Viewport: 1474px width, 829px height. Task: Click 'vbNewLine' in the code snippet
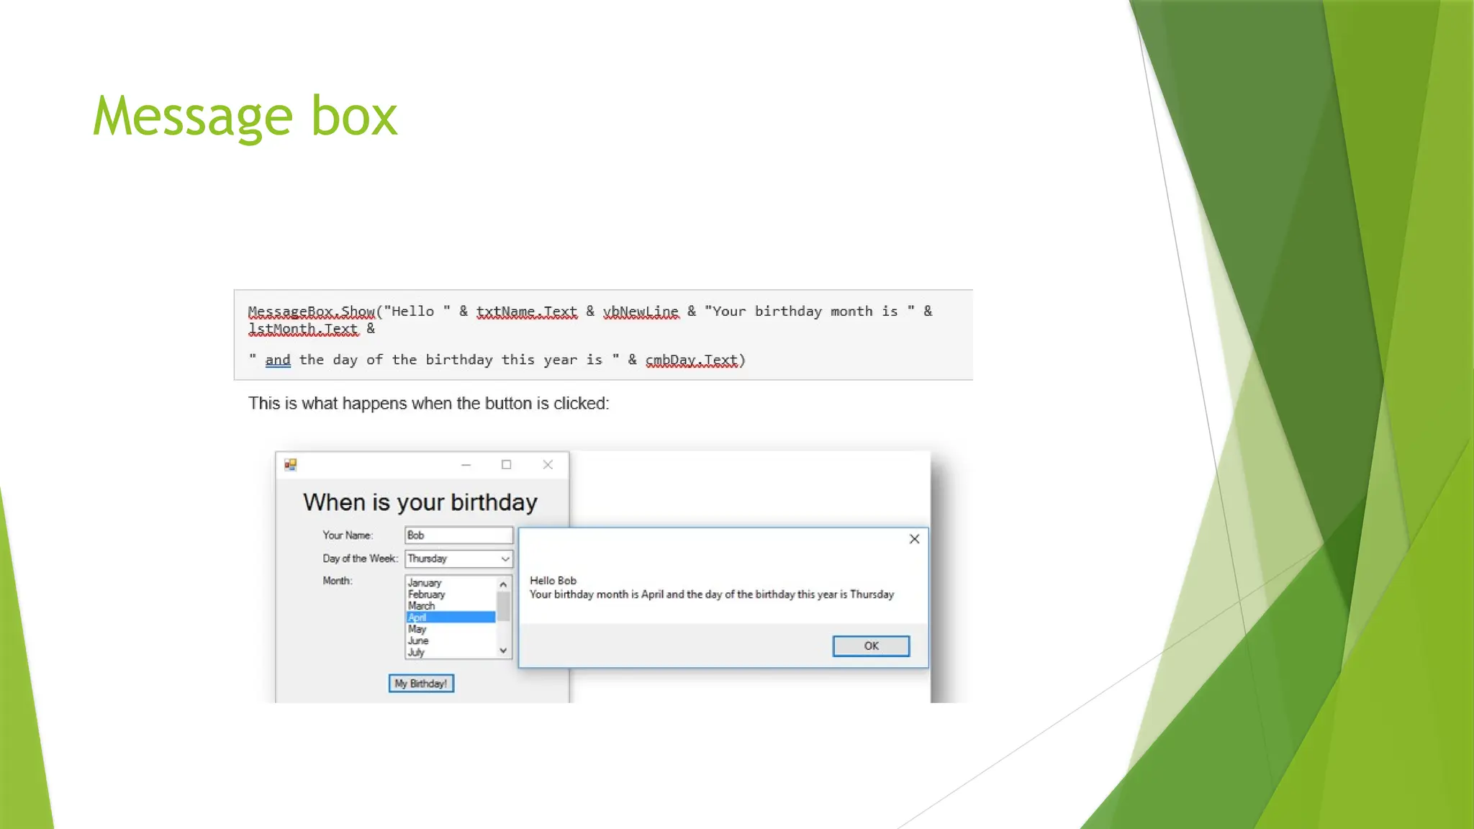click(x=641, y=312)
